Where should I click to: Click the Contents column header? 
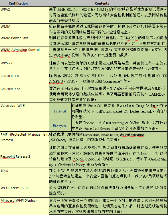pos(108,3)
